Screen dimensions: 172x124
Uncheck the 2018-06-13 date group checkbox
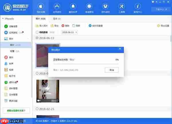[37, 38]
